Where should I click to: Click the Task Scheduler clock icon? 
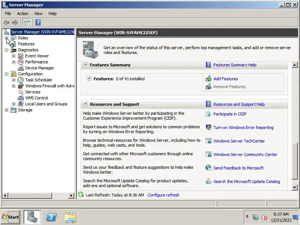click(x=21, y=80)
